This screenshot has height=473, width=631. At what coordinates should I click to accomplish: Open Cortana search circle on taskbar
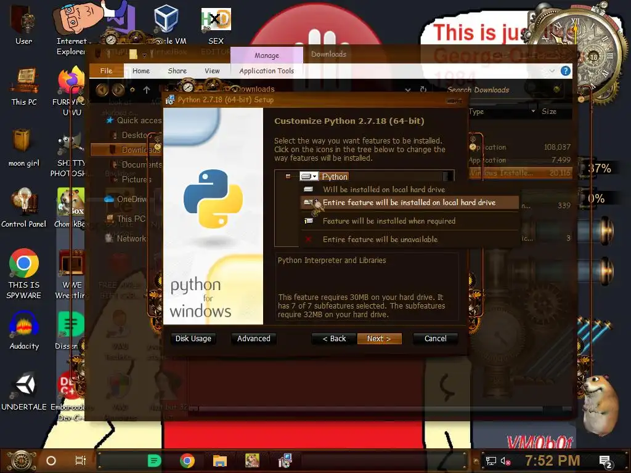pyautogui.click(x=51, y=461)
